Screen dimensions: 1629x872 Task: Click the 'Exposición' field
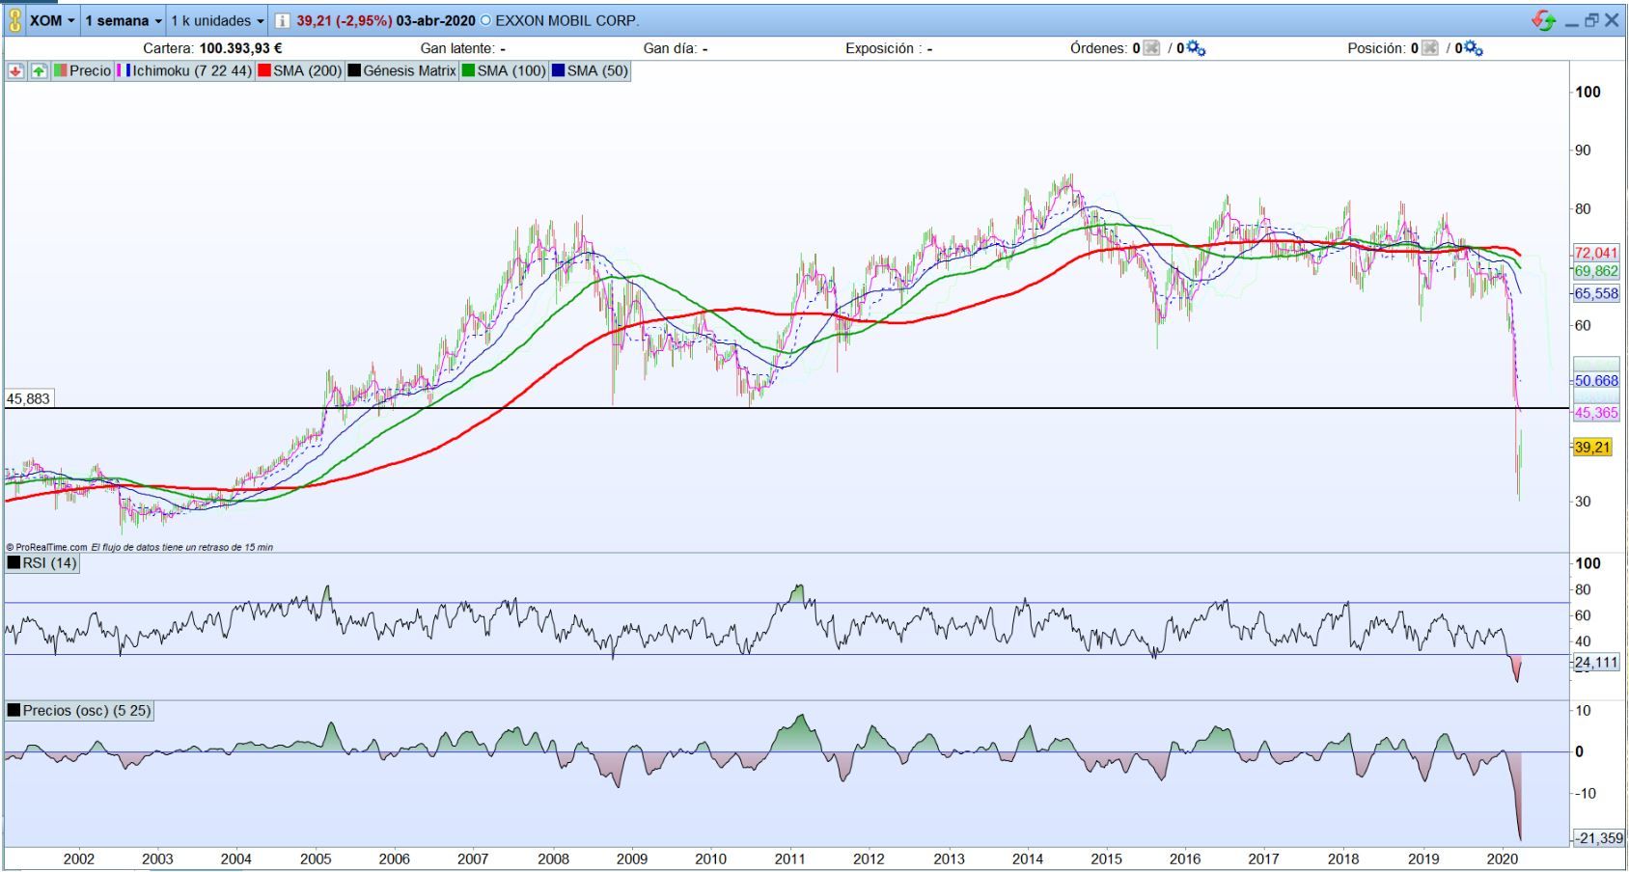tap(889, 48)
